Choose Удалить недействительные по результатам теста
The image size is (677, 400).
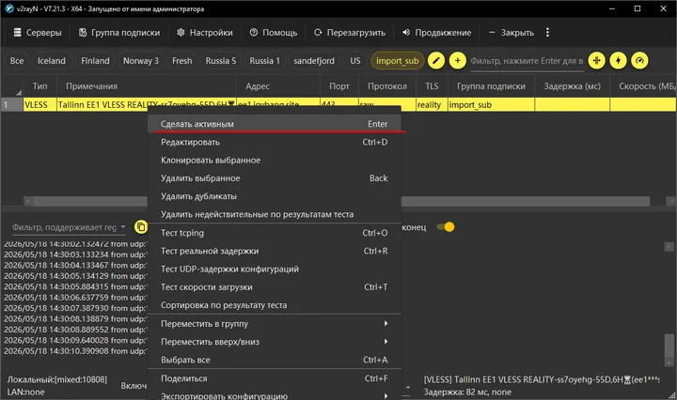[x=275, y=214]
